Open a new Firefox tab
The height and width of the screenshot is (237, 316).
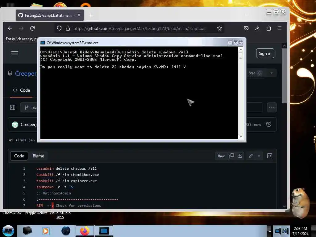(x=91, y=15)
